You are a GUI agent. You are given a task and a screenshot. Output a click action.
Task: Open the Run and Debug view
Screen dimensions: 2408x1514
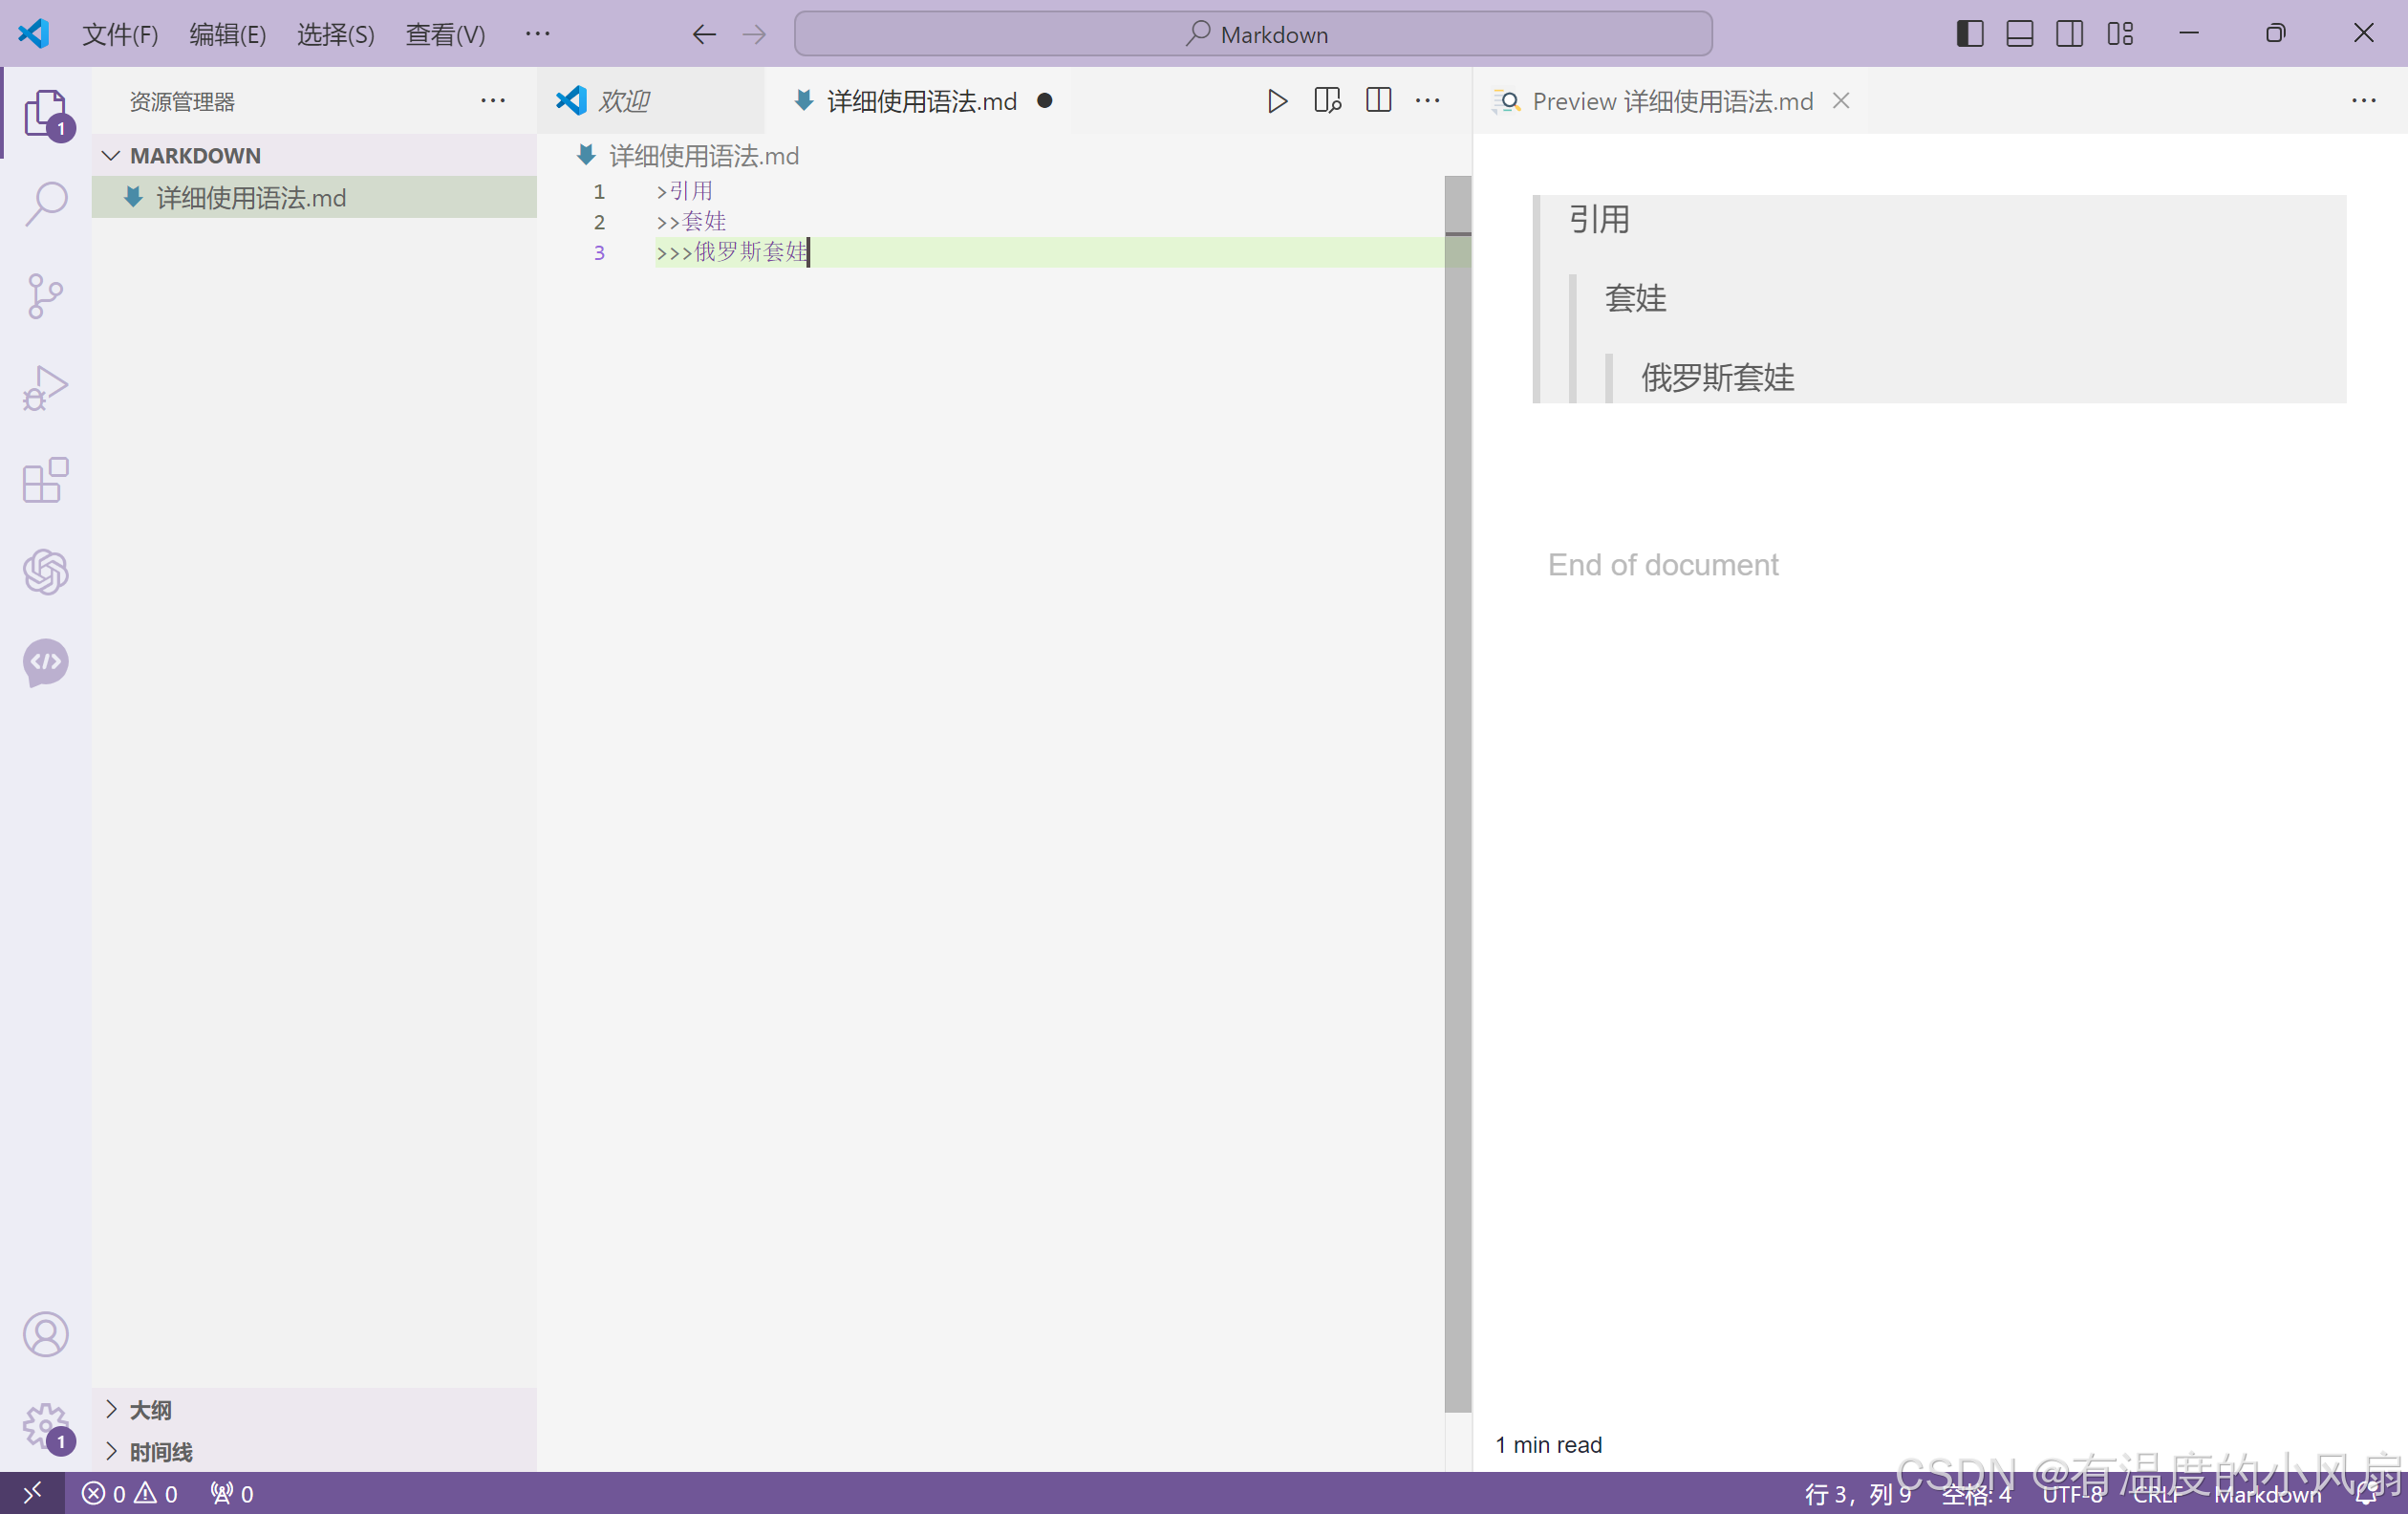click(x=46, y=388)
